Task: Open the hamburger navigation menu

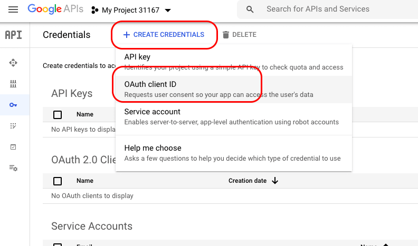Action: click(14, 10)
